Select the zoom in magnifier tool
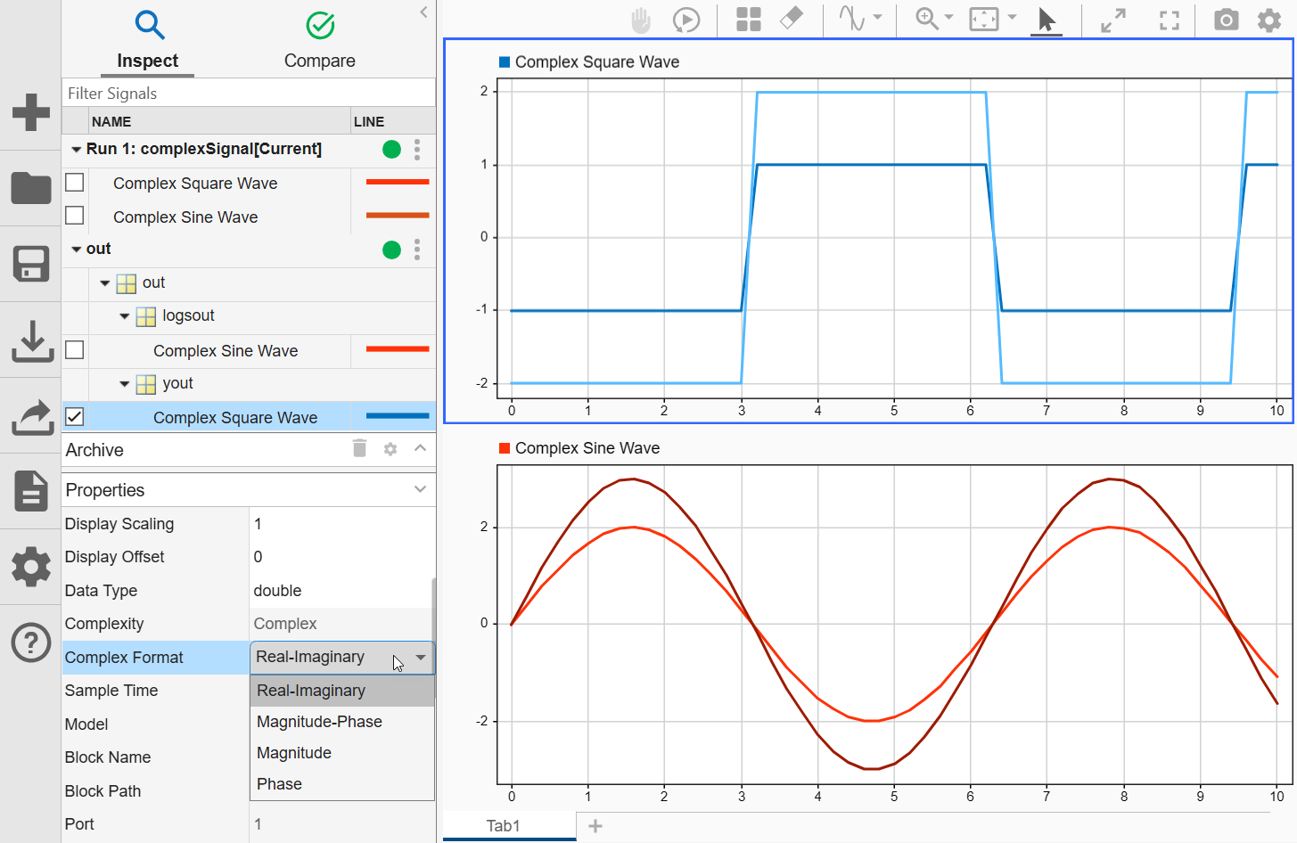 pos(927,19)
